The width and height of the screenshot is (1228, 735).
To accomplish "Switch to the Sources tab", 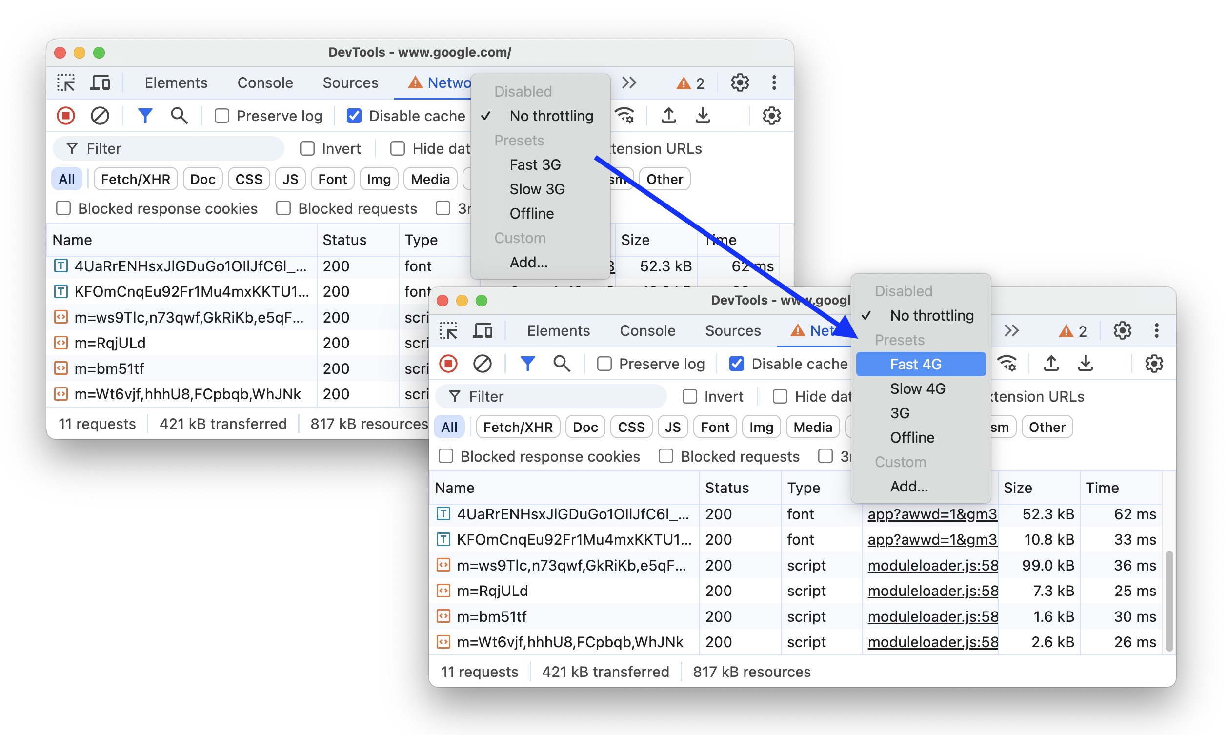I will (x=734, y=331).
